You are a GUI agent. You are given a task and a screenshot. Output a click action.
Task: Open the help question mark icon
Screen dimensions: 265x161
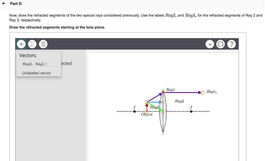point(231,44)
